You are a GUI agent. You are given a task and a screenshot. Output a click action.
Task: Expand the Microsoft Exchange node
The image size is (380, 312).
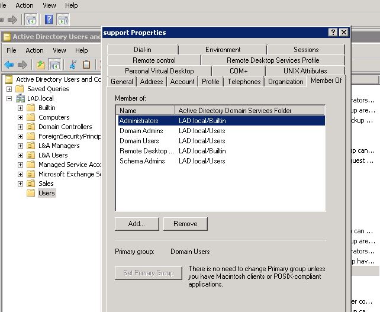[20, 174]
